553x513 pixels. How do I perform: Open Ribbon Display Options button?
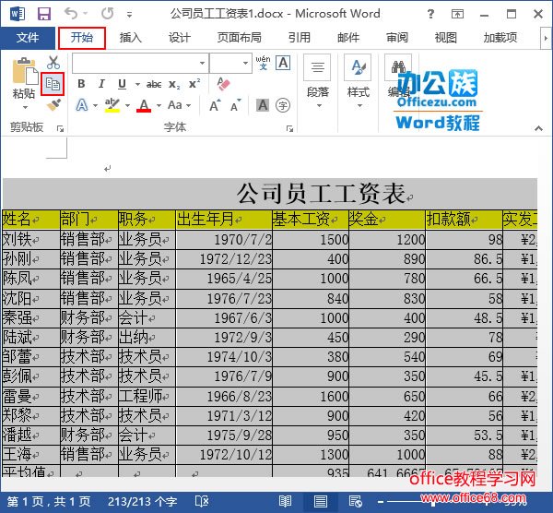(457, 14)
